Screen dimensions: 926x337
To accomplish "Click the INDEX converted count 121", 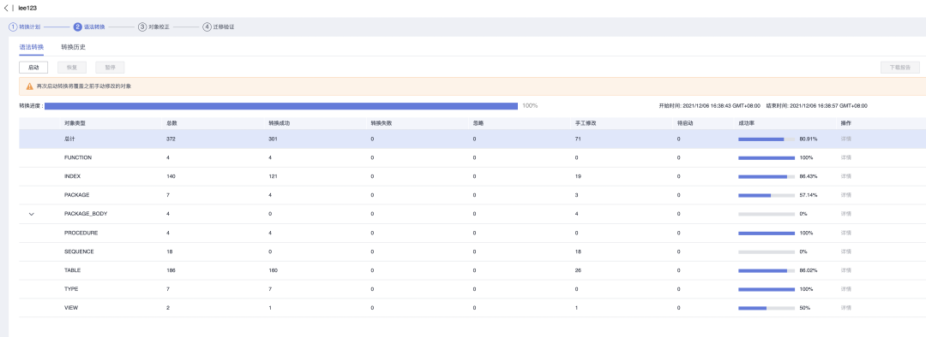I will tap(273, 176).
